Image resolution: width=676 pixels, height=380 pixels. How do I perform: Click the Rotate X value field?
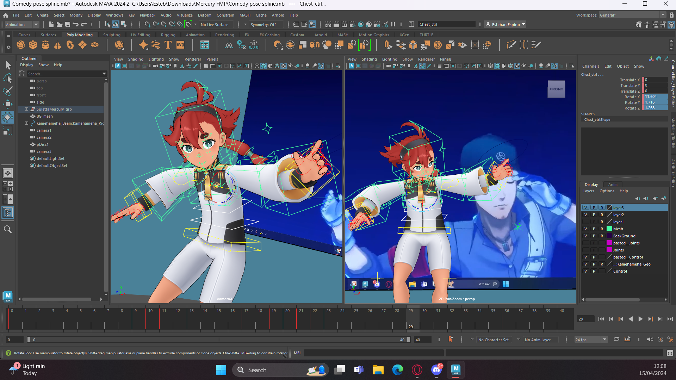(x=656, y=96)
